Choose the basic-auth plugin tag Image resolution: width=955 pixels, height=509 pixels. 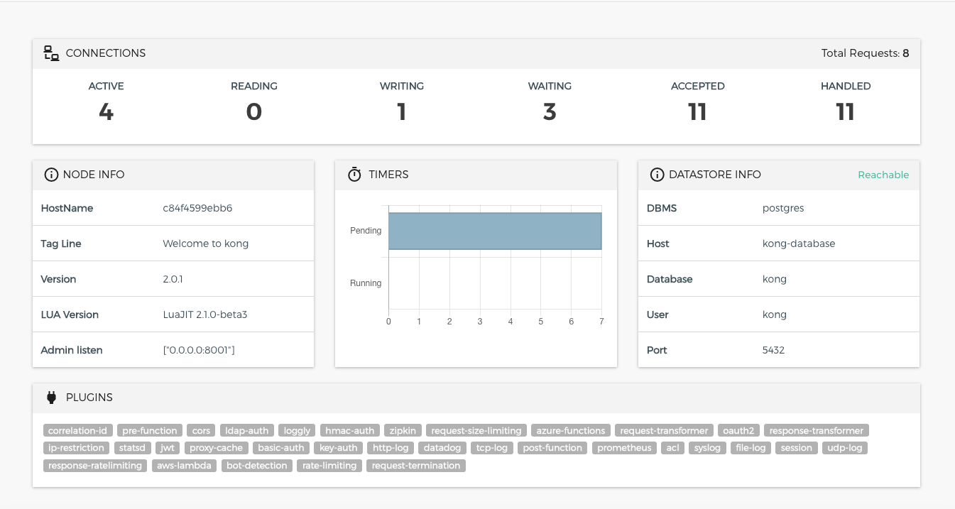coord(281,448)
